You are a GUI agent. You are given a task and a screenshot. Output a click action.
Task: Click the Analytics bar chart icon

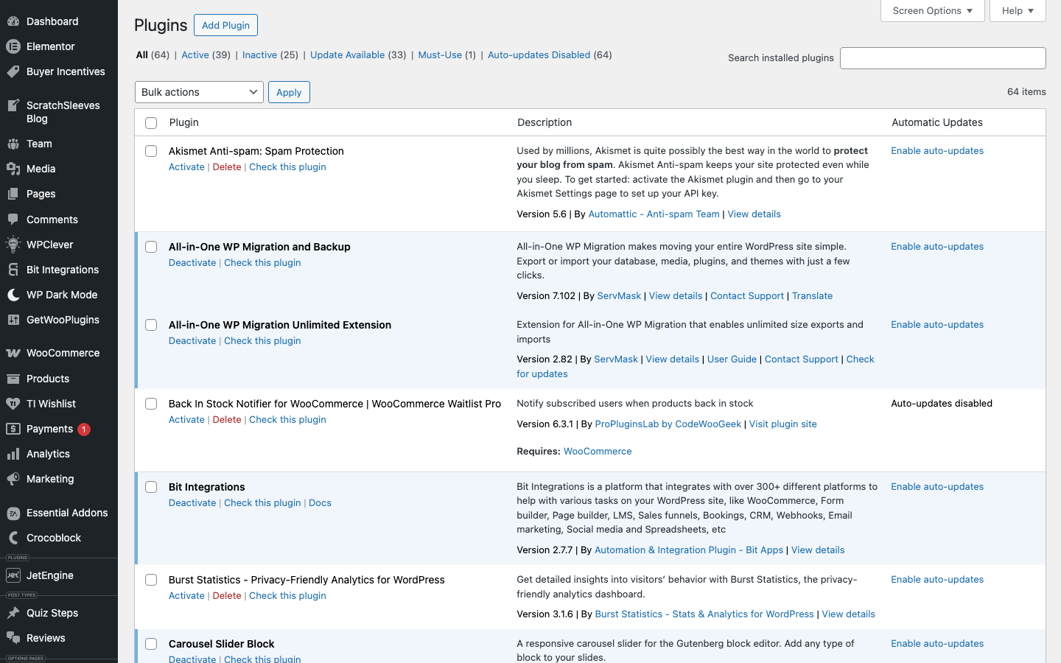pos(13,454)
